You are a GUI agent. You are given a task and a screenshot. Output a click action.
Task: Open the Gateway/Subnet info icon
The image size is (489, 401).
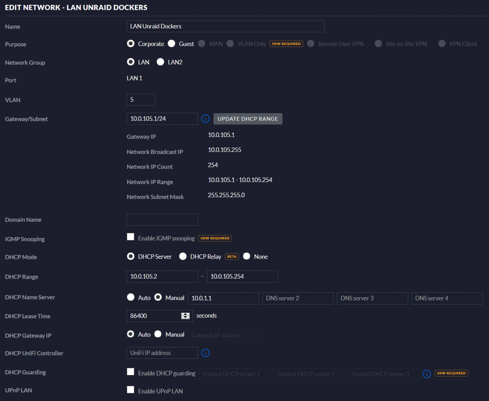[x=205, y=118]
